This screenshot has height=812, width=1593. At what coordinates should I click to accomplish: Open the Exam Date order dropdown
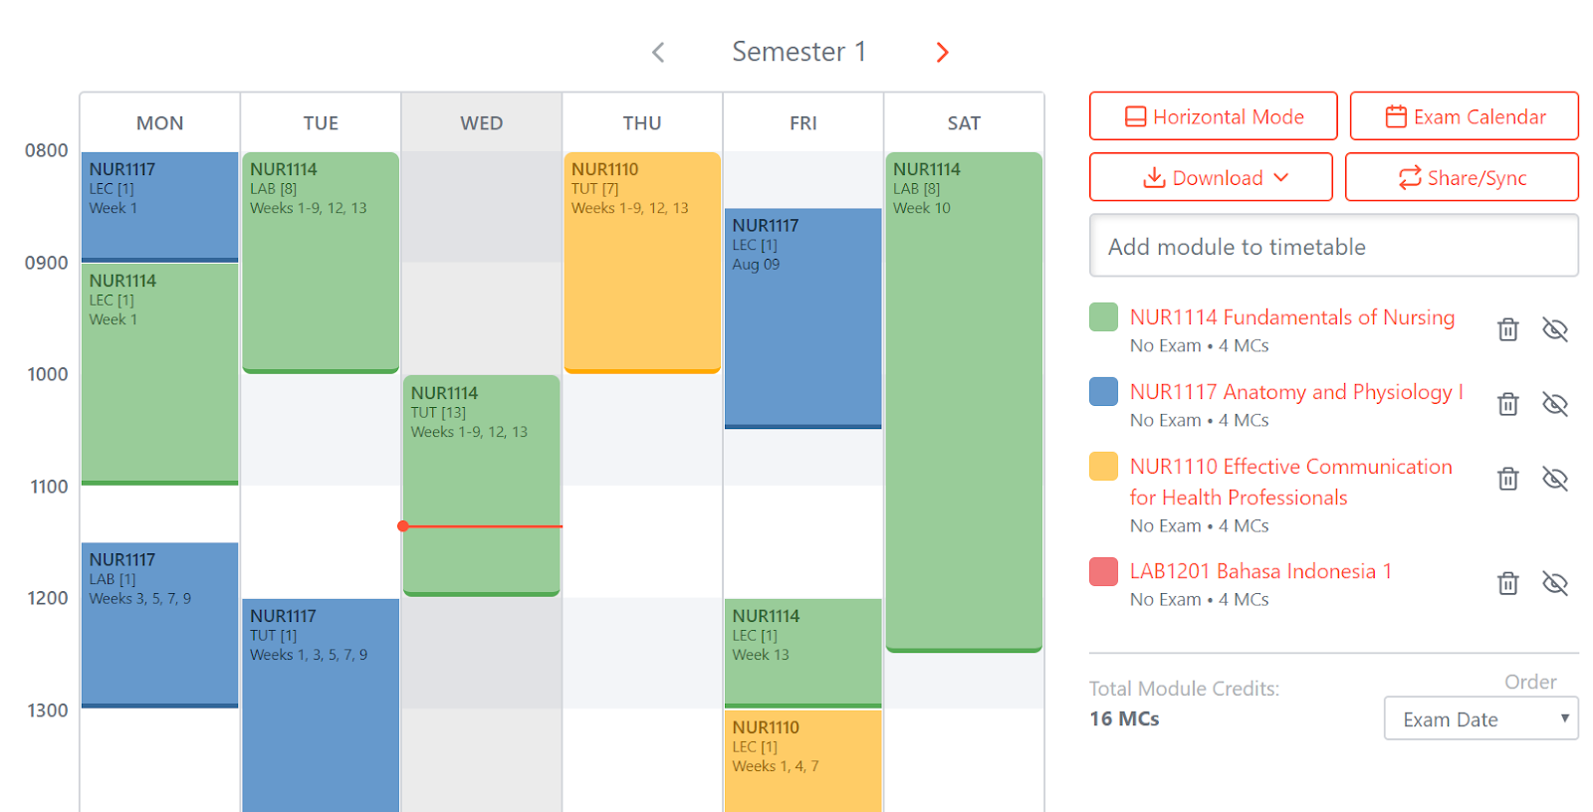coord(1480,718)
